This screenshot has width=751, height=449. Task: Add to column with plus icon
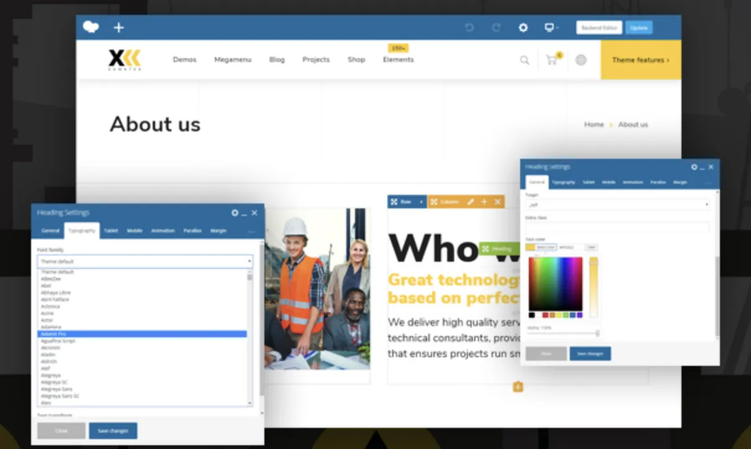click(x=484, y=202)
